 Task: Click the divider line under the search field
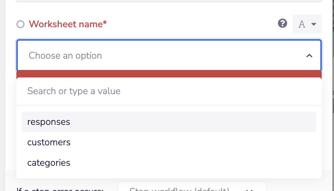click(169, 105)
